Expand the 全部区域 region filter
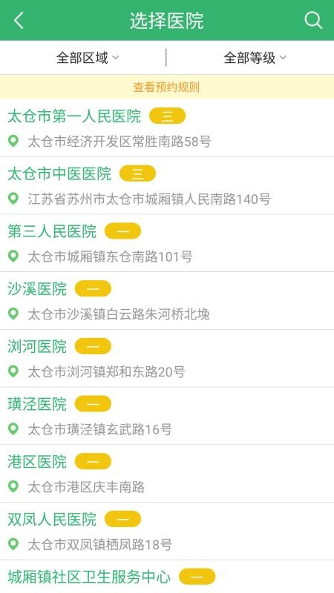The height and width of the screenshot is (593, 334). 88,58
